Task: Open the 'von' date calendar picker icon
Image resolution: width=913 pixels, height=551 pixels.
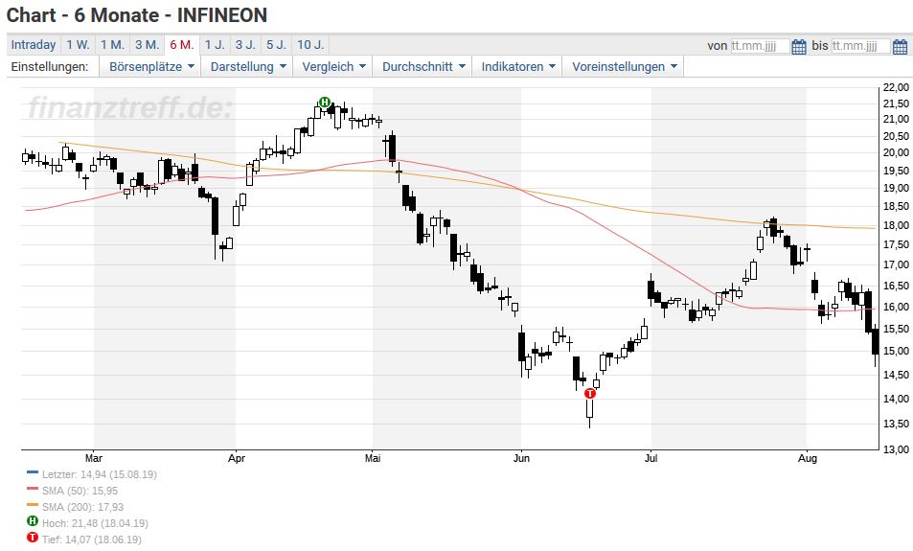Action: click(x=799, y=46)
